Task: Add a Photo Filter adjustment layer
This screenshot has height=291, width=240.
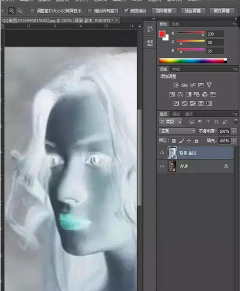Action: tap(196, 94)
